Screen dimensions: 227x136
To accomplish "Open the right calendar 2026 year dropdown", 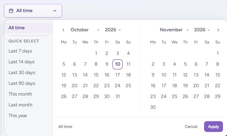I will (202, 30).
